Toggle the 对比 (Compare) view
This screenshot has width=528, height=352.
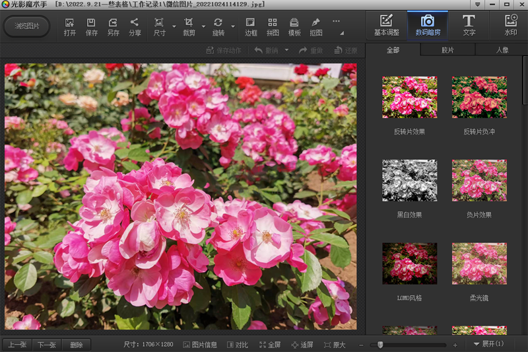[237, 345]
